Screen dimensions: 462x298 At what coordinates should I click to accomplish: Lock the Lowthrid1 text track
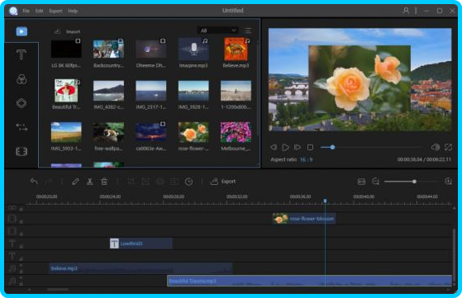point(21,247)
